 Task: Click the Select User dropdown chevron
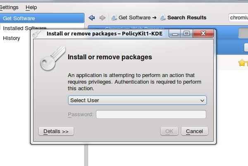click(x=202, y=101)
